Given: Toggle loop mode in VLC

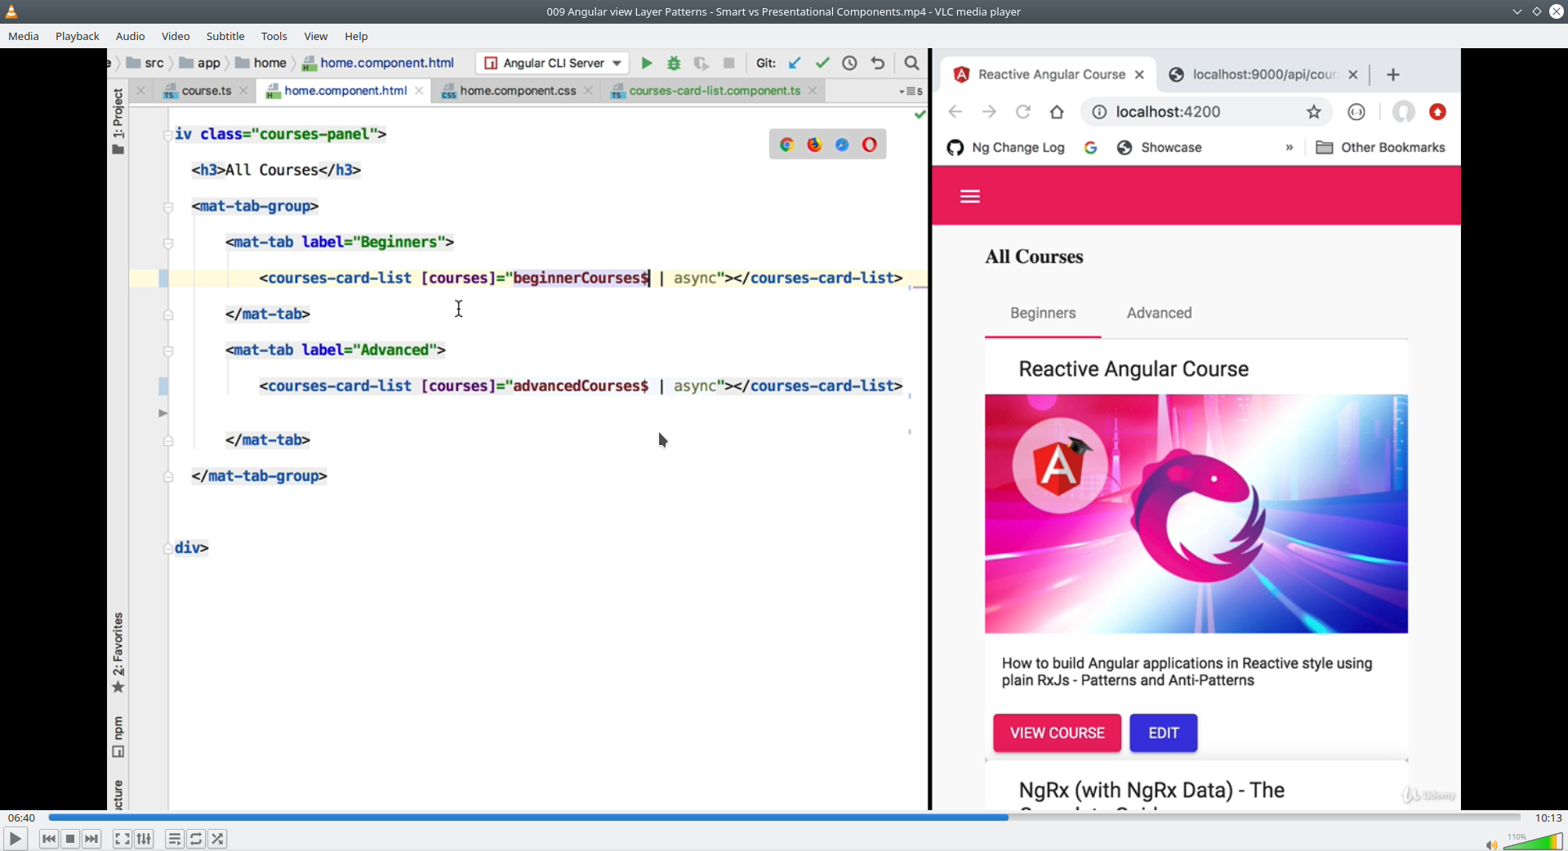Looking at the screenshot, I should coord(196,839).
